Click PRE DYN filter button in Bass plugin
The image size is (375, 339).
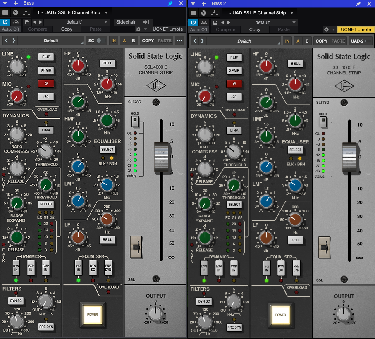46,327
